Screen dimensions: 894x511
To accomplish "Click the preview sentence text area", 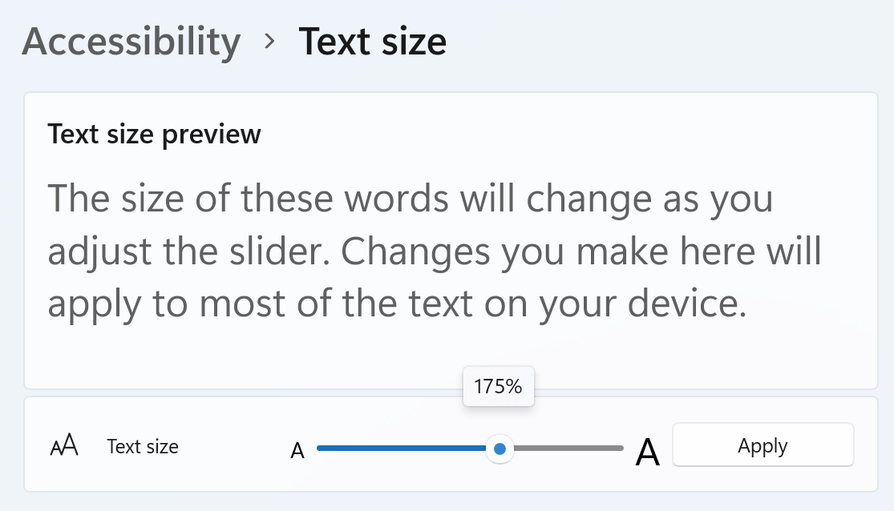I will tap(433, 251).
